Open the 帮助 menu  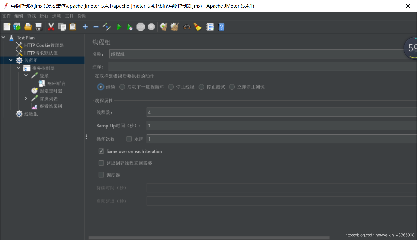point(82,16)
